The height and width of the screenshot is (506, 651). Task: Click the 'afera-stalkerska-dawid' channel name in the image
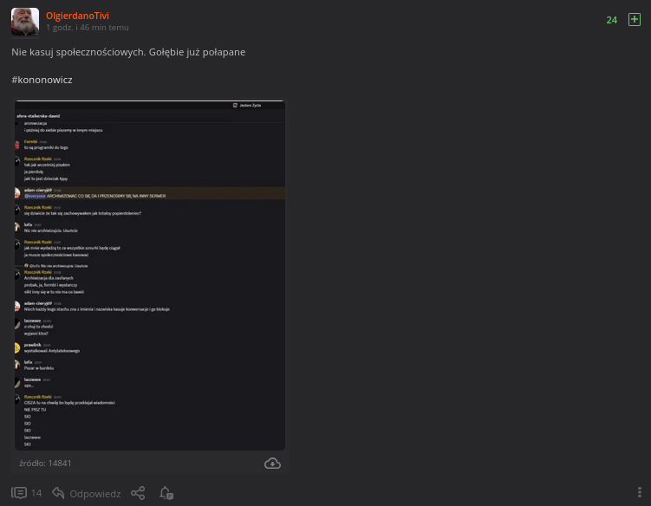(37, 115)
